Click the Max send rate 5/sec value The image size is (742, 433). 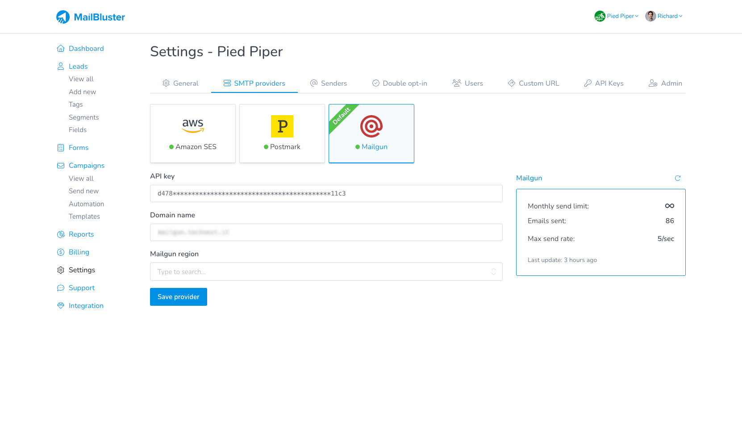point(666,238)
